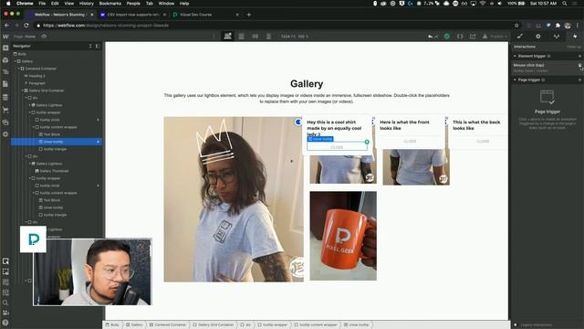
Task: Select the Mobile Portrait breakpoint icon
Action: click(268, 37)
